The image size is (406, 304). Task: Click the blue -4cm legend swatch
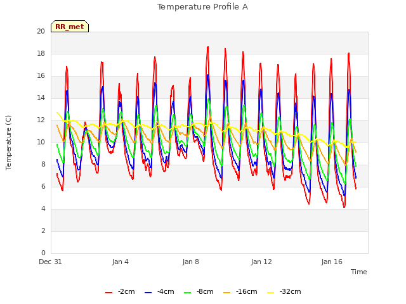(x=148, y=293)
